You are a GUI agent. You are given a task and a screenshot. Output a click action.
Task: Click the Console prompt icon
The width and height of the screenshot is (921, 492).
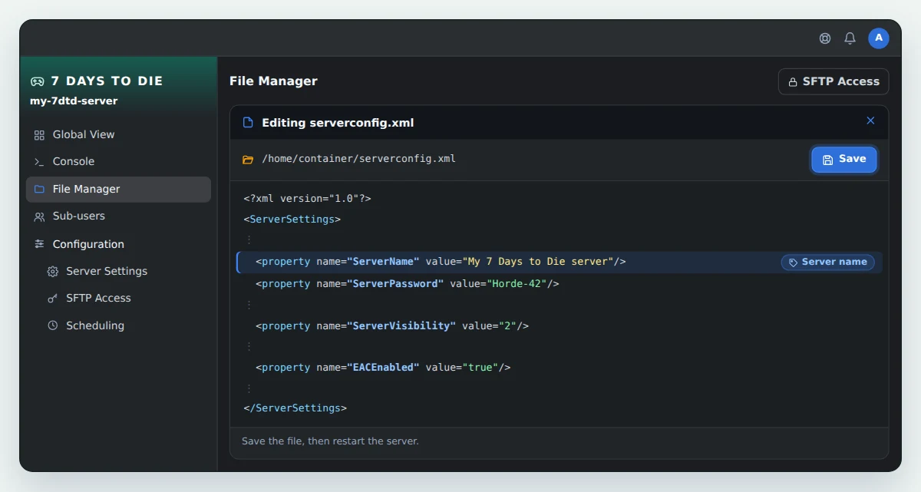coord(39,162)
